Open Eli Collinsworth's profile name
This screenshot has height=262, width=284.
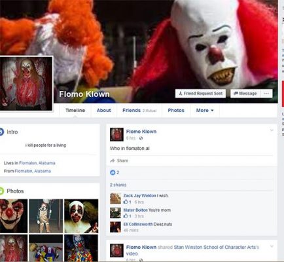click(x=138, y=224)
